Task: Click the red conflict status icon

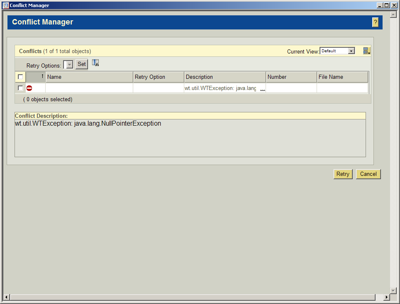Action: [29, 88]
